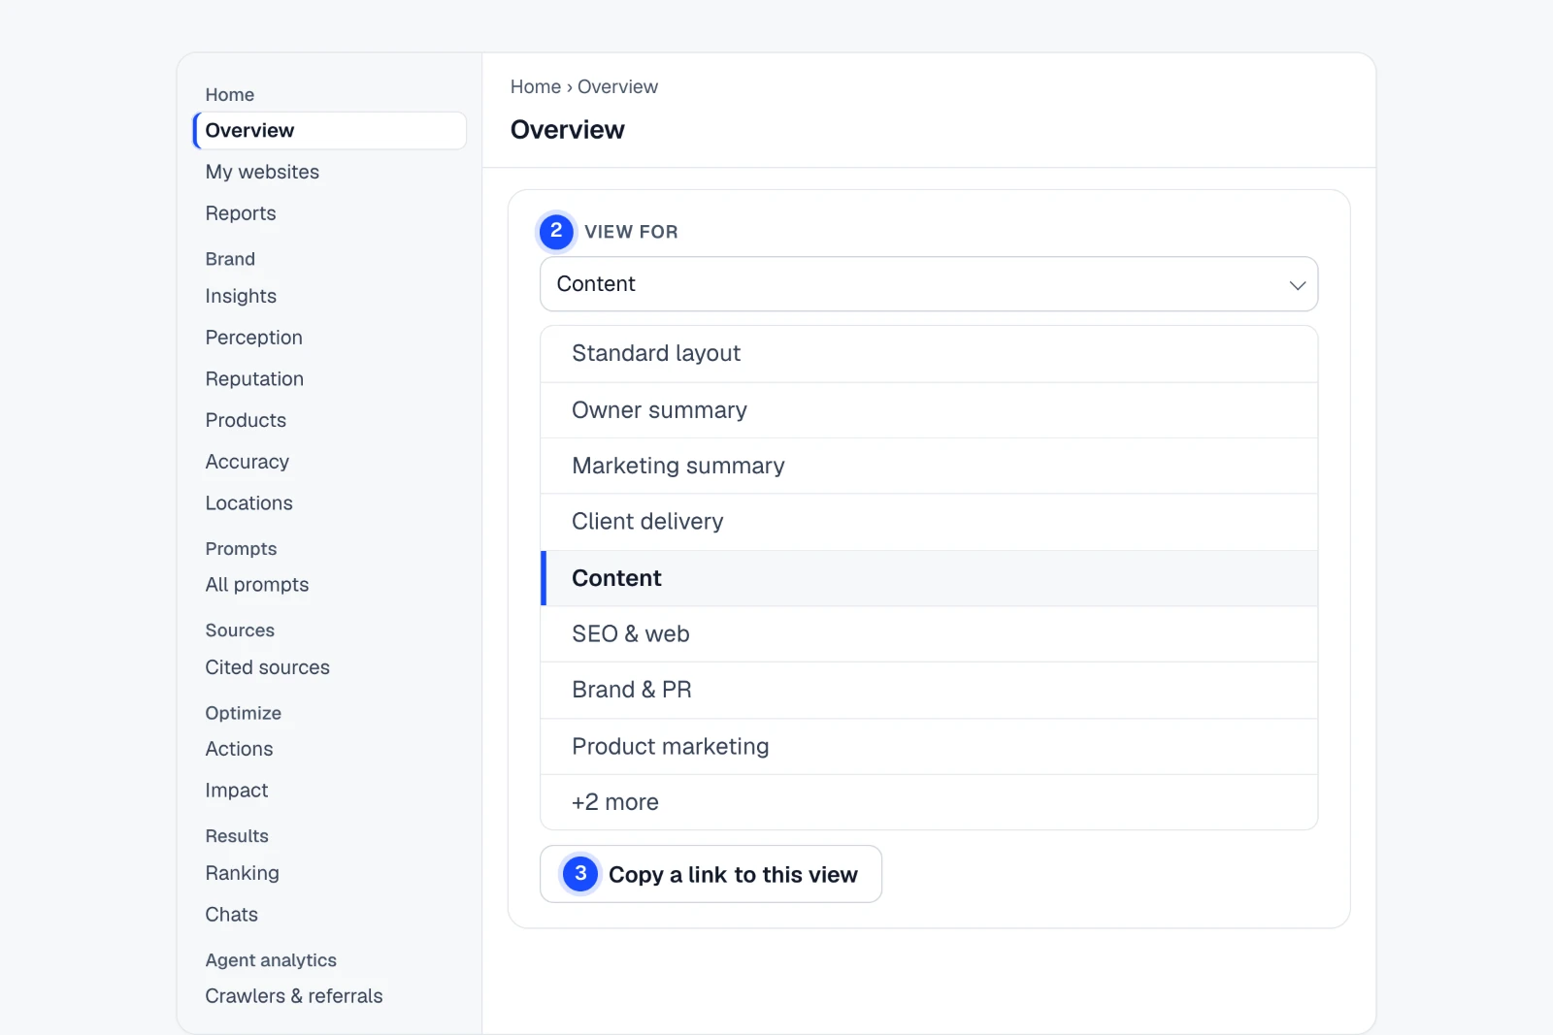Navigate to Insights

tap(241, 296)
